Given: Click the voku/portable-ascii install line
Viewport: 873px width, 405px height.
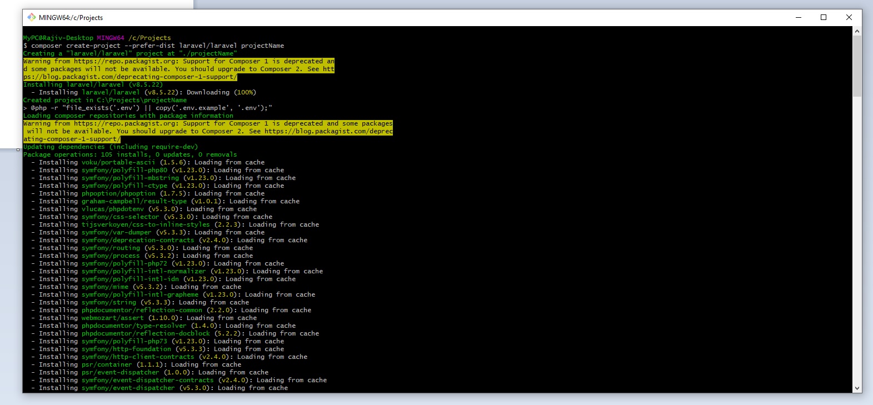Looking at the screenshot, I should tap(148, 162).
